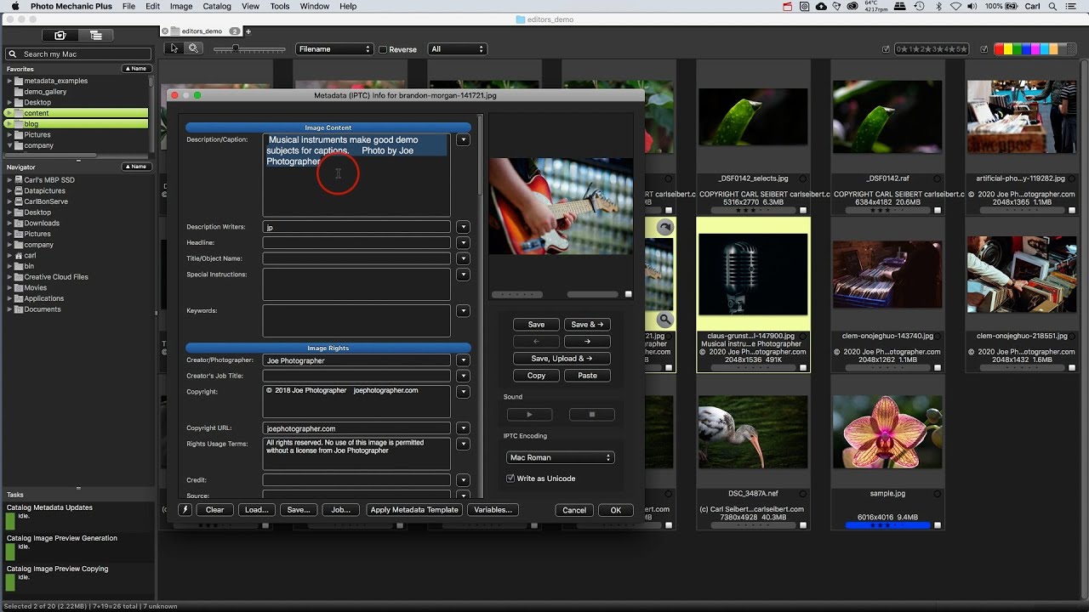This screenshot has height=612, width=1089.
Task: Tag the clem-onojeghuo-143740.jpg checkbox
Action: point(938,368)
